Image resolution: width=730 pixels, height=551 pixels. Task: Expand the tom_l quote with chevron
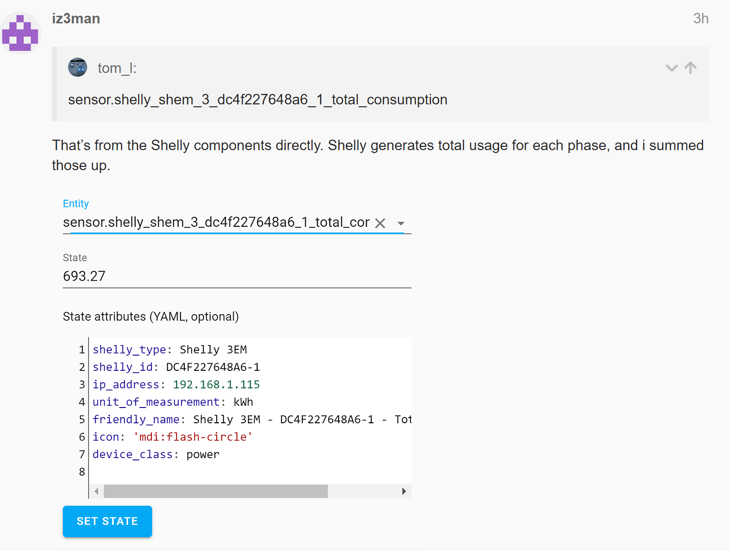coord(671,68)
